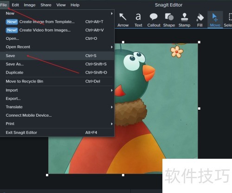Select the Text tool

tap(138, 20)
